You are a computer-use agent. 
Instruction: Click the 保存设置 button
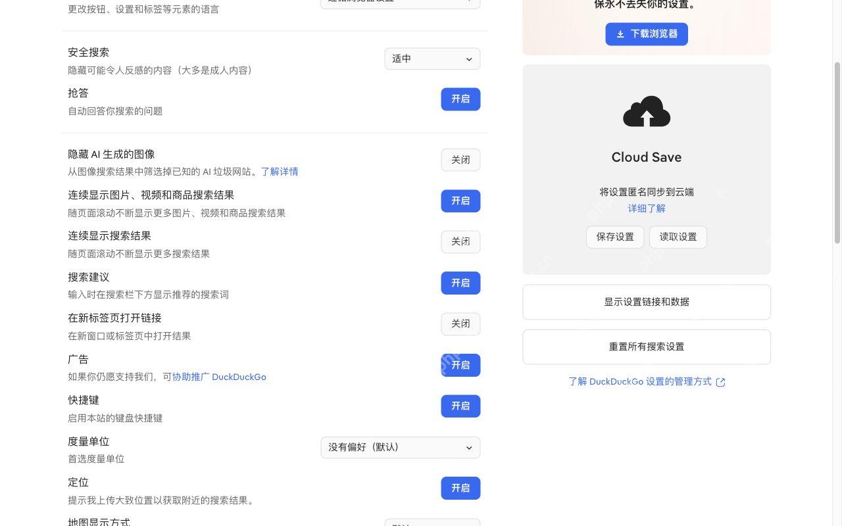(615, 237)
